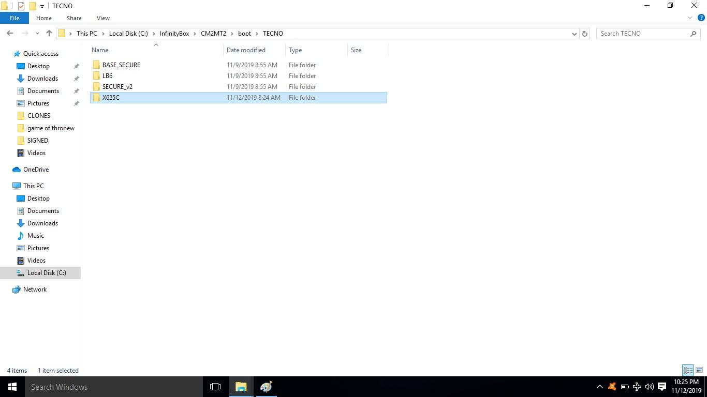This screenshot has width=707, height=397.
Task: Open game of thronew folder shortcut
Action: (x=51, y=128)
